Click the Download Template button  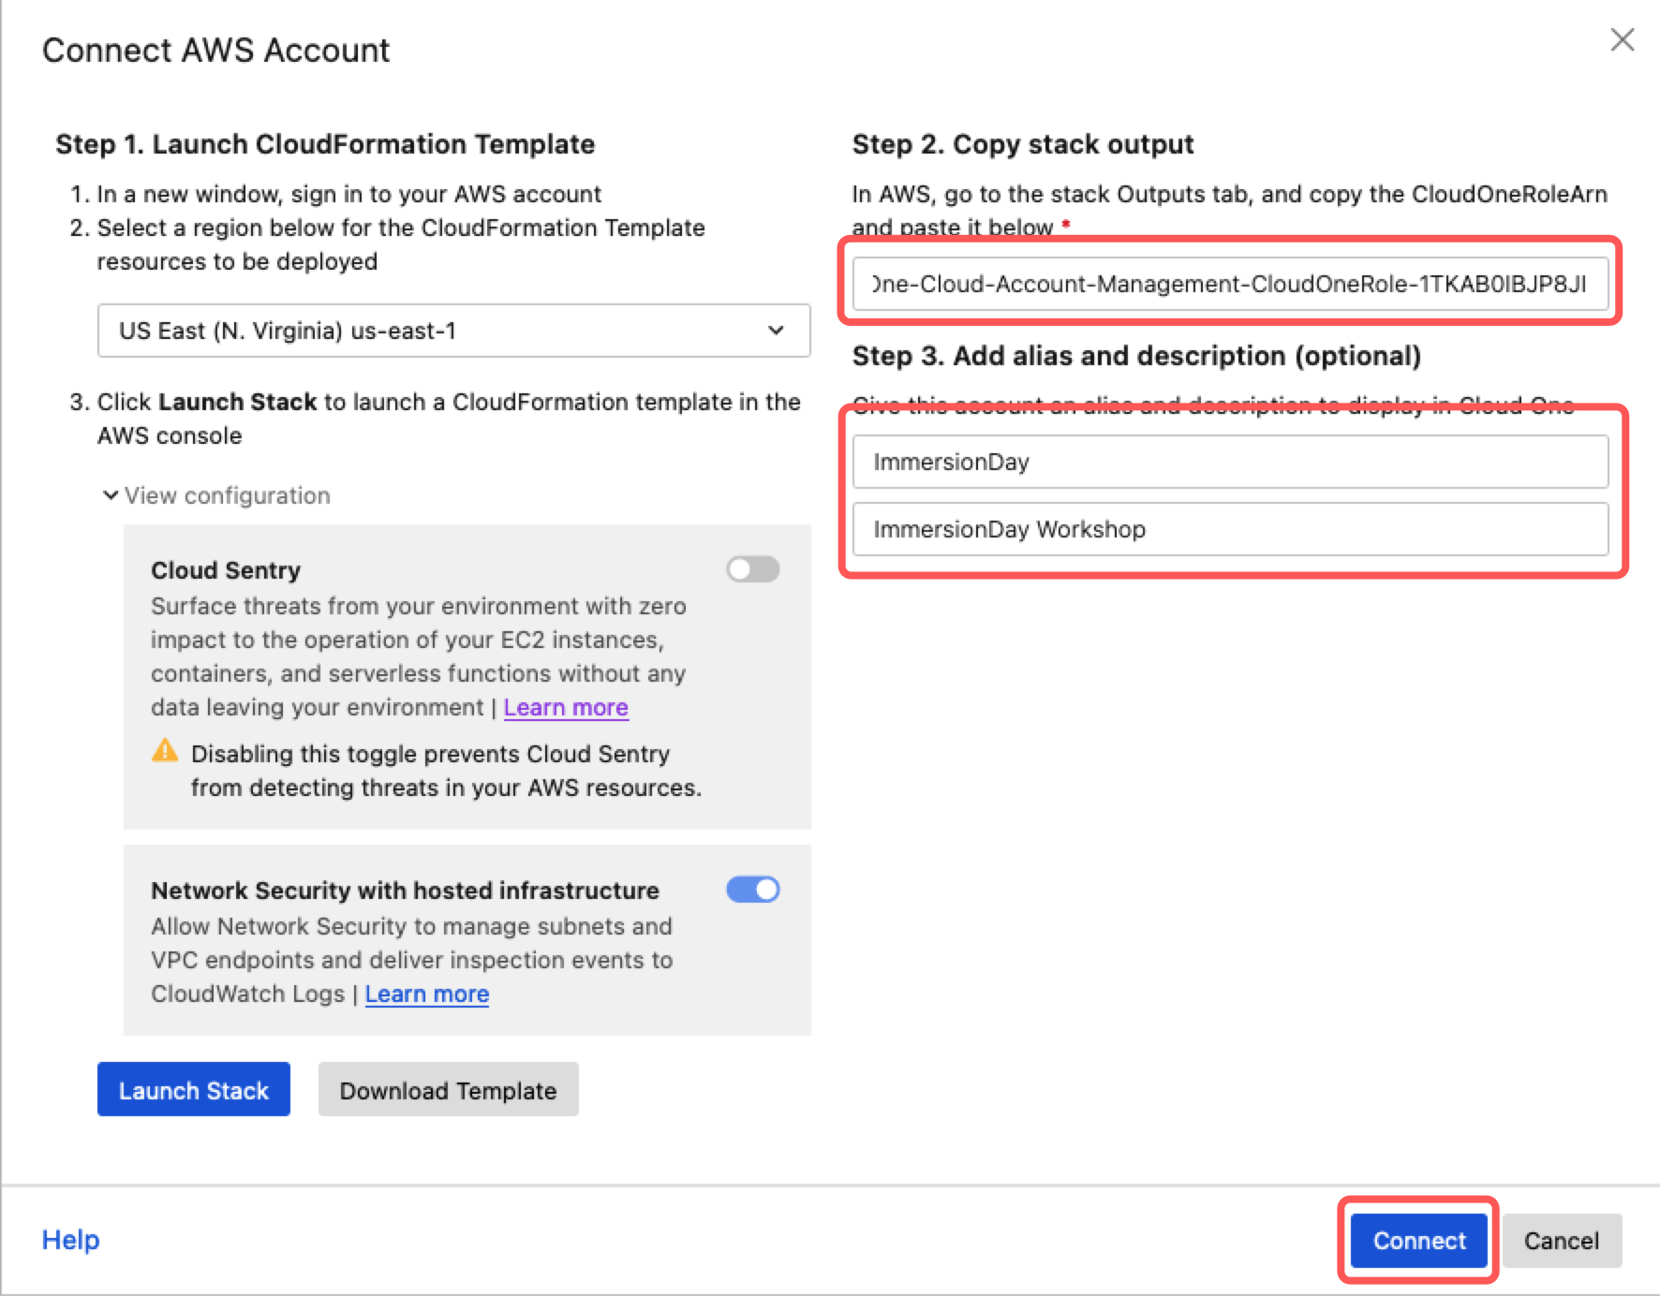(x=449, y=1090)
